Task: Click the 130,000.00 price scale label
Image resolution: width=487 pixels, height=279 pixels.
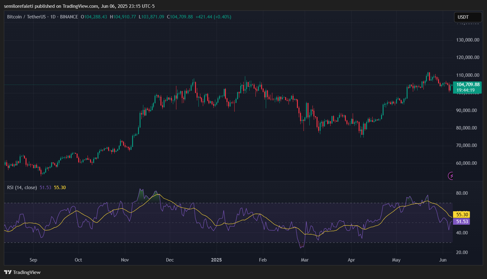Action: (467, 40)
